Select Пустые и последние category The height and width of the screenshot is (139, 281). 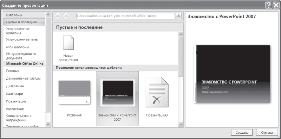coord(24,22)
